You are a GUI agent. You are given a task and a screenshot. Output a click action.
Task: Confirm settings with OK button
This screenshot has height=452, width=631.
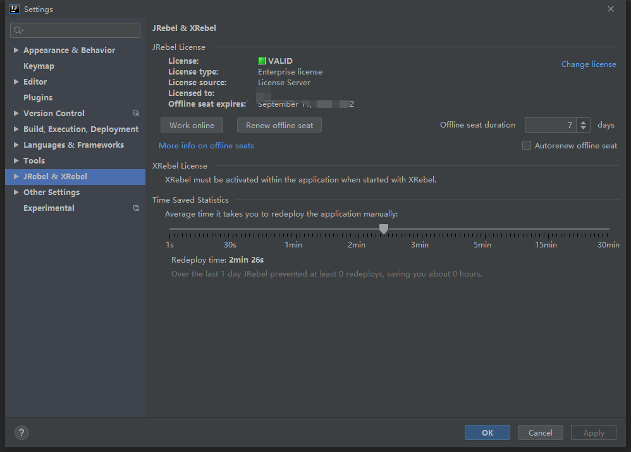(487, 432)
